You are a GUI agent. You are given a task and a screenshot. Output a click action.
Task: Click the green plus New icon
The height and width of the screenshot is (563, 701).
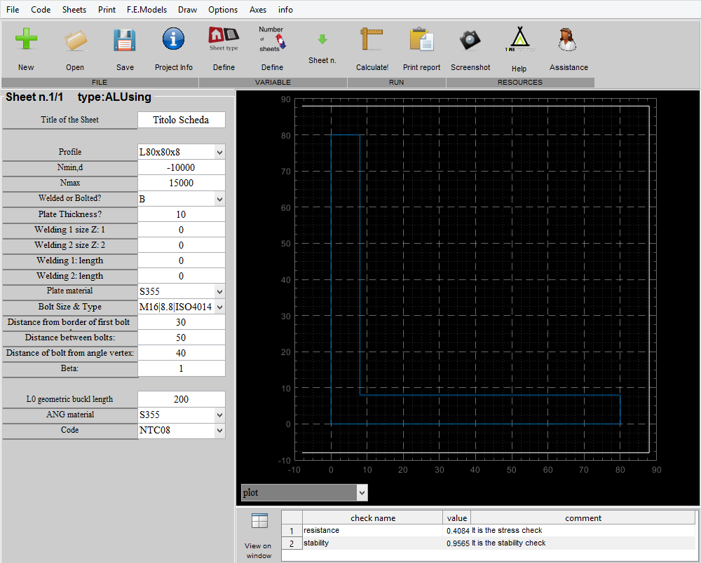click(26, 39)
